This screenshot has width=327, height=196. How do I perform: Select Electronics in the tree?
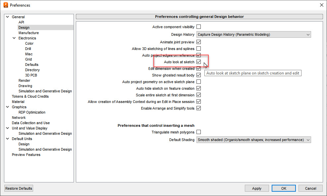click(x=27, y=38)
